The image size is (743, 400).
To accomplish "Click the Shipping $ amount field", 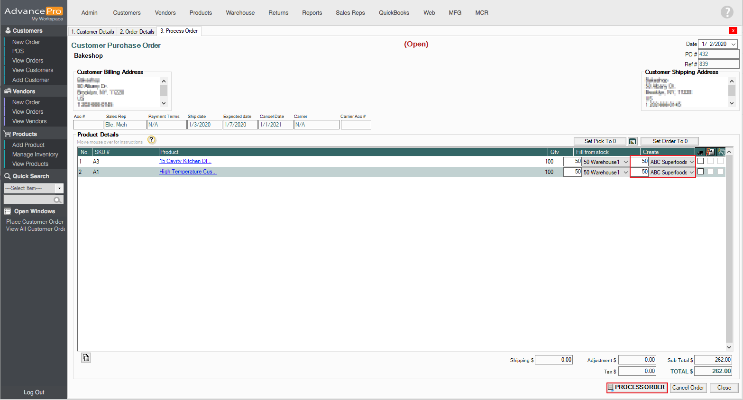I will (x=553, y=360).
